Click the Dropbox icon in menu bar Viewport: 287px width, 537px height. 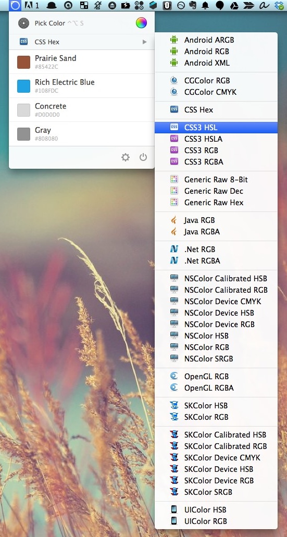279,5
